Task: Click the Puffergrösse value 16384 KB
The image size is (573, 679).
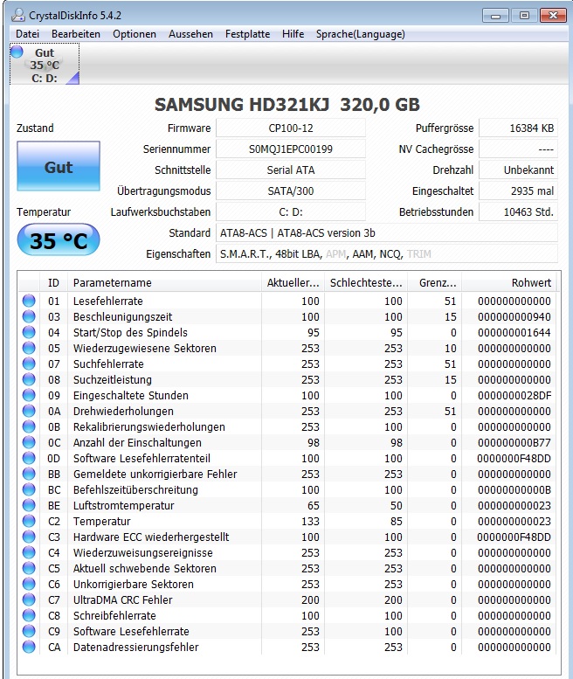Action: 519,128
